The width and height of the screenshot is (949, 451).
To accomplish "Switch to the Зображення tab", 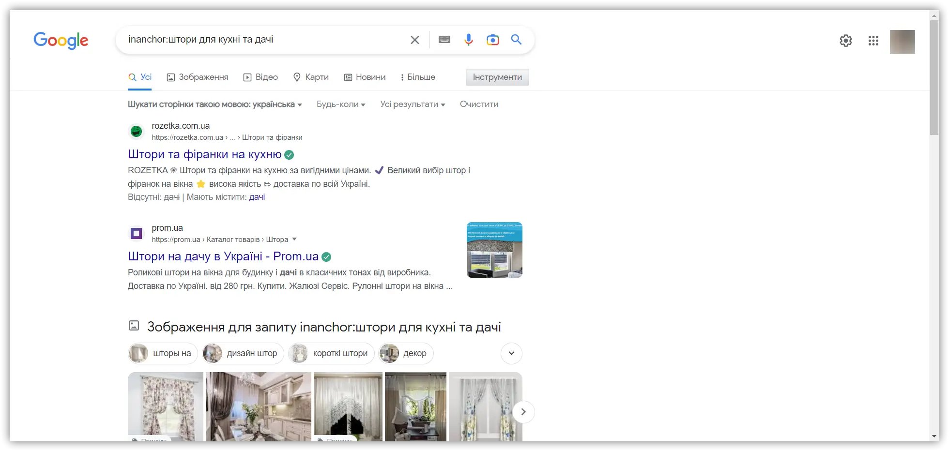I will tap(198, 77).
